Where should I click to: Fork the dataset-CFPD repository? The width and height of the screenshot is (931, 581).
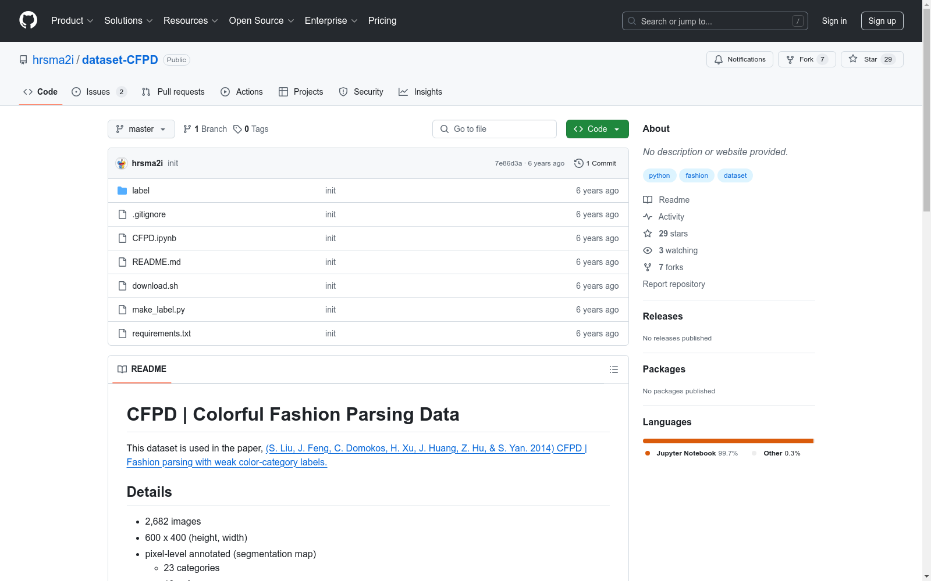(x=806, y=59)
